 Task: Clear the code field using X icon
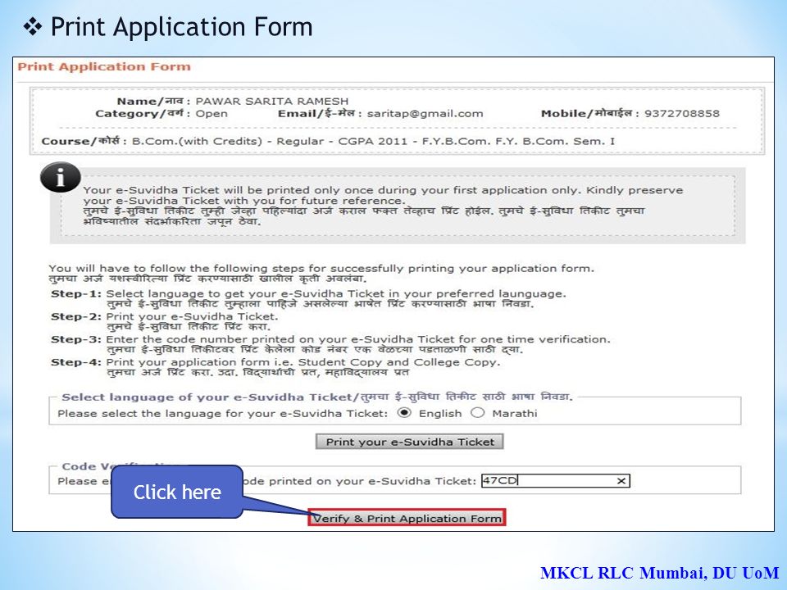point(621,481)
